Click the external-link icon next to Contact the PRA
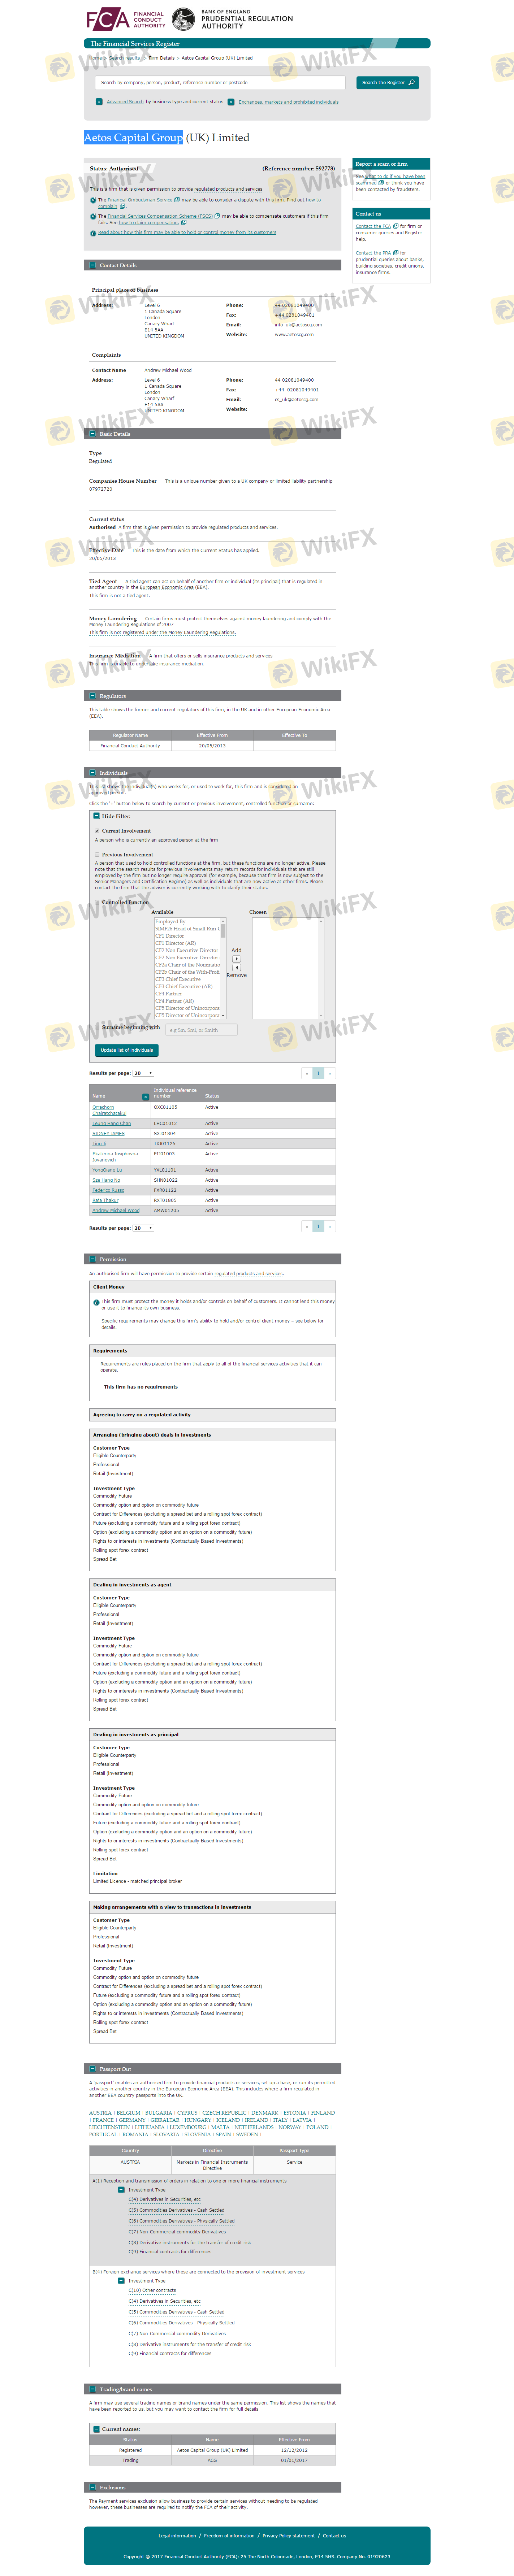514x2576 pixels. click(396, 253)
